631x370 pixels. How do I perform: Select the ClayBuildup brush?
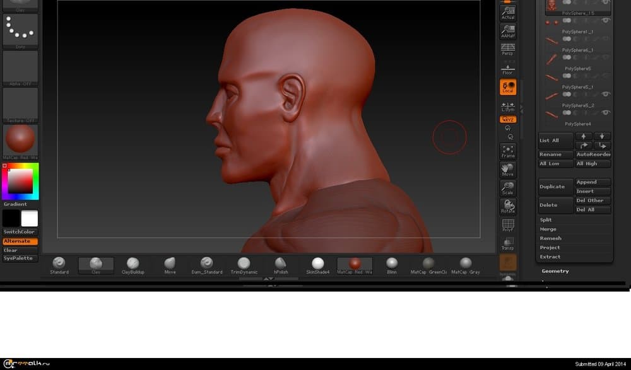point(133,265)
